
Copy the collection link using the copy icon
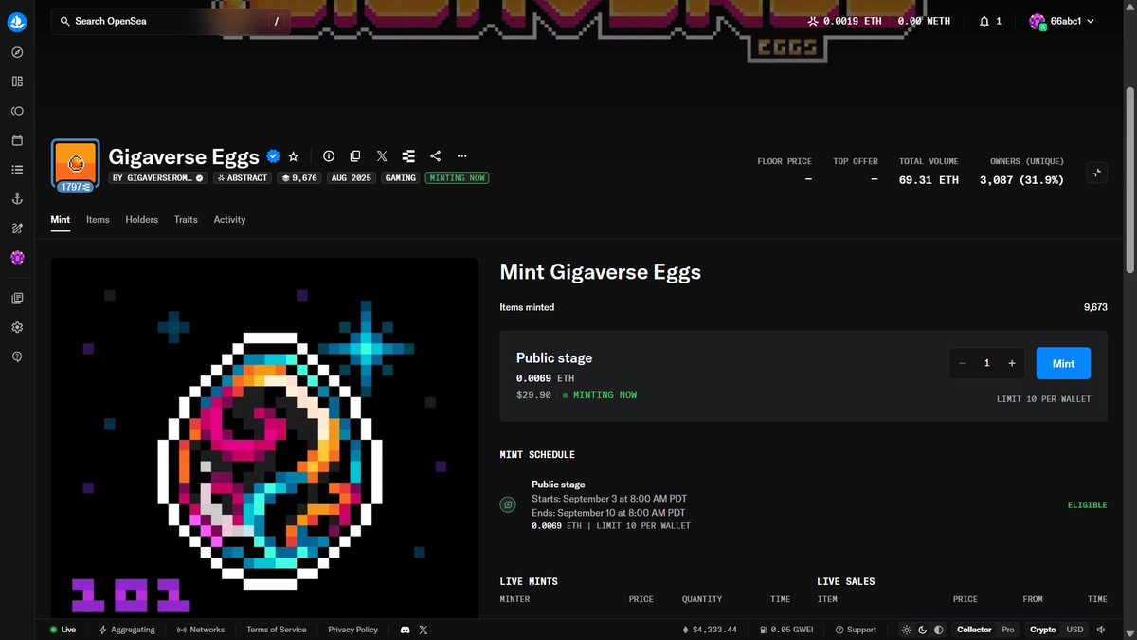point(355,156)
